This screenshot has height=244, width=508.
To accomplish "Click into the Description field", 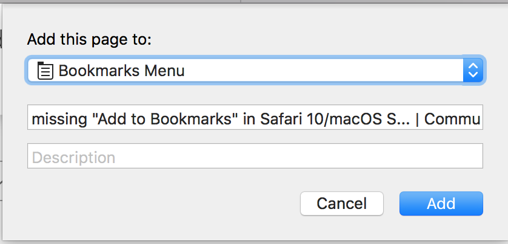I will pos(255,156).
